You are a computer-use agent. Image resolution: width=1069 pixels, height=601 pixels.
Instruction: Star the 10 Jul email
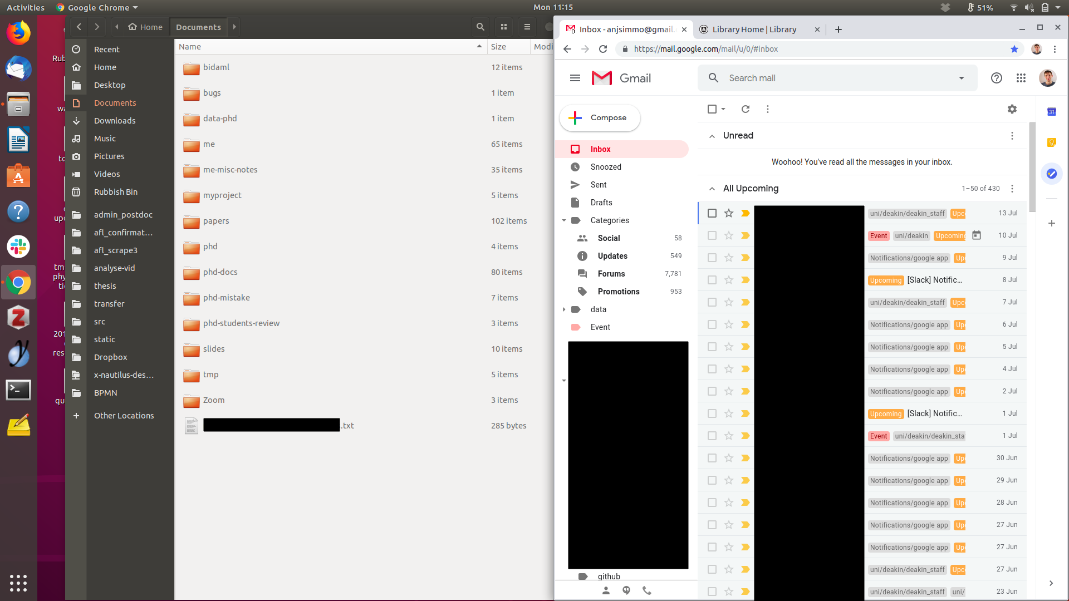[x=728, y=235]
